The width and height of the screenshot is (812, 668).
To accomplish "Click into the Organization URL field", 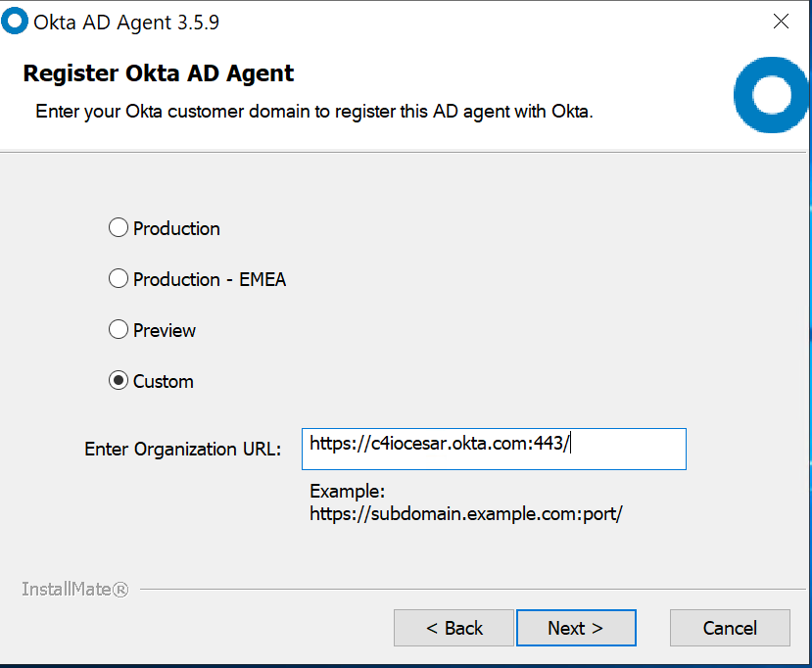I will (x=494, y=449).
